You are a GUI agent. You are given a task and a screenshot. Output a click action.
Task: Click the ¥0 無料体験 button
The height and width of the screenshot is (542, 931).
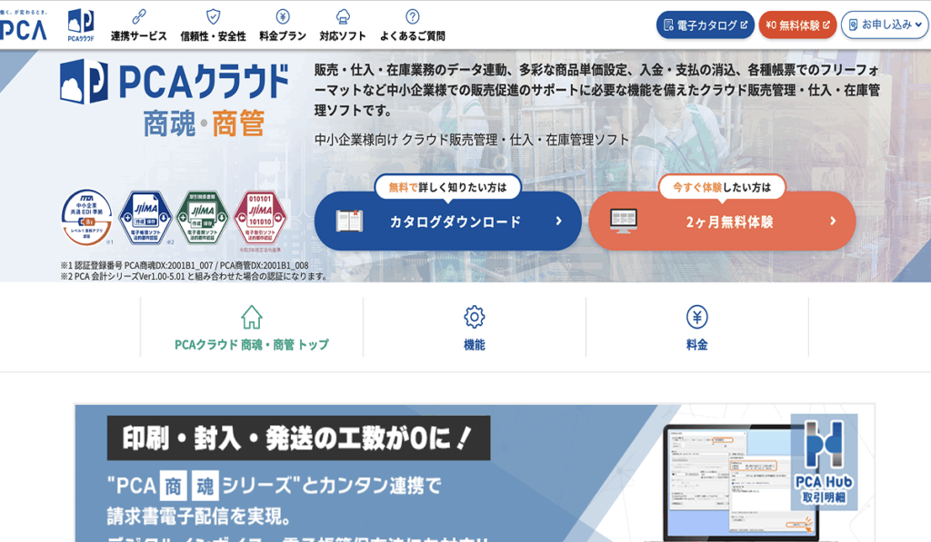click(x=797, y=25)
